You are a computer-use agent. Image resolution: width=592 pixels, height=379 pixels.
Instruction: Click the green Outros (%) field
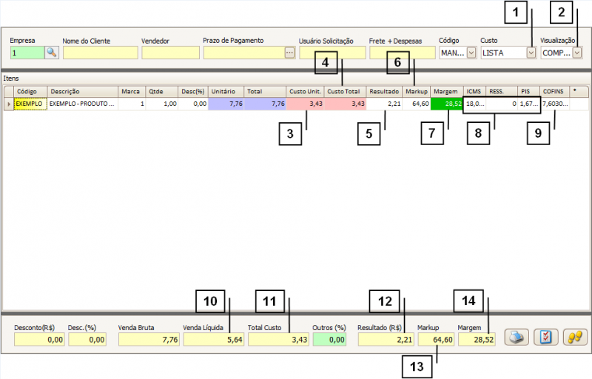click(x=329, y=339)
